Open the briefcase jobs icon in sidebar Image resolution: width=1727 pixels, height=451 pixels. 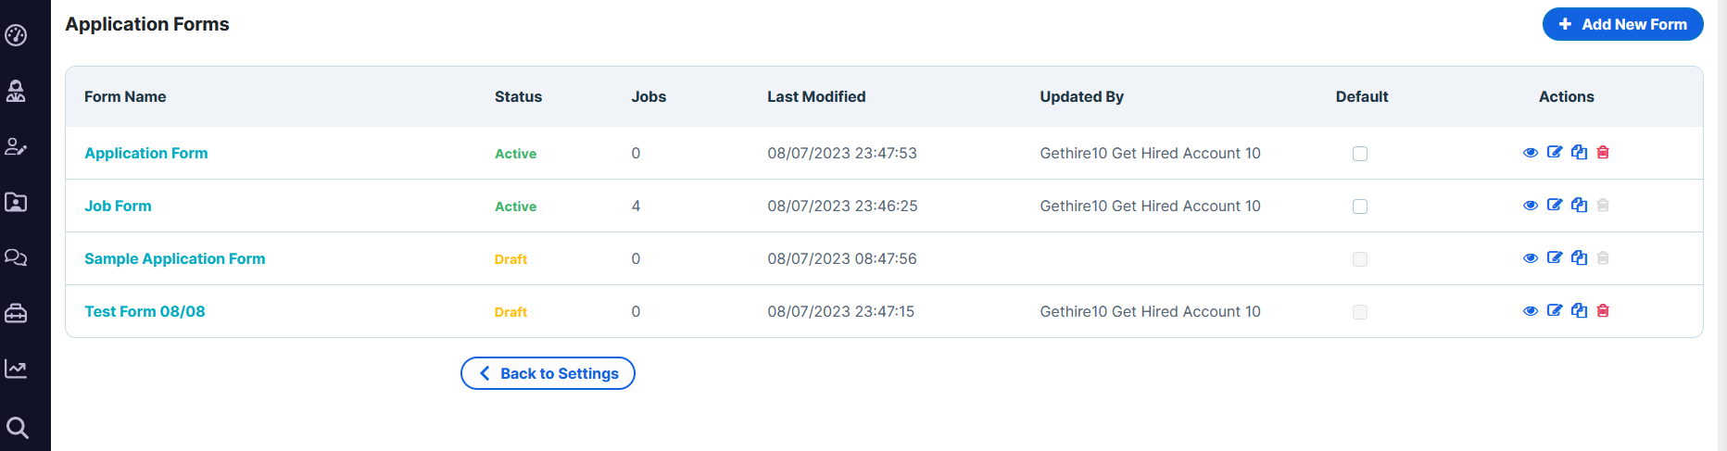click(x=16, y=313)
